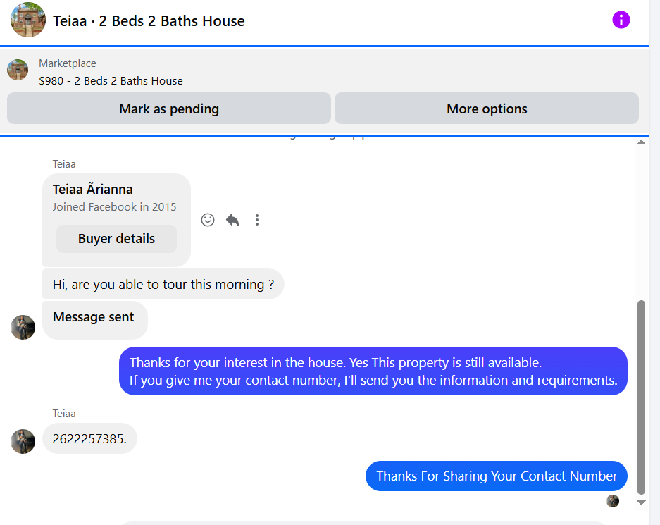Image resolution: width=660 pixels, height=525 pixels.
Task: Click the Teiaa Ãrianna profile name
Action: pos(92,190)
